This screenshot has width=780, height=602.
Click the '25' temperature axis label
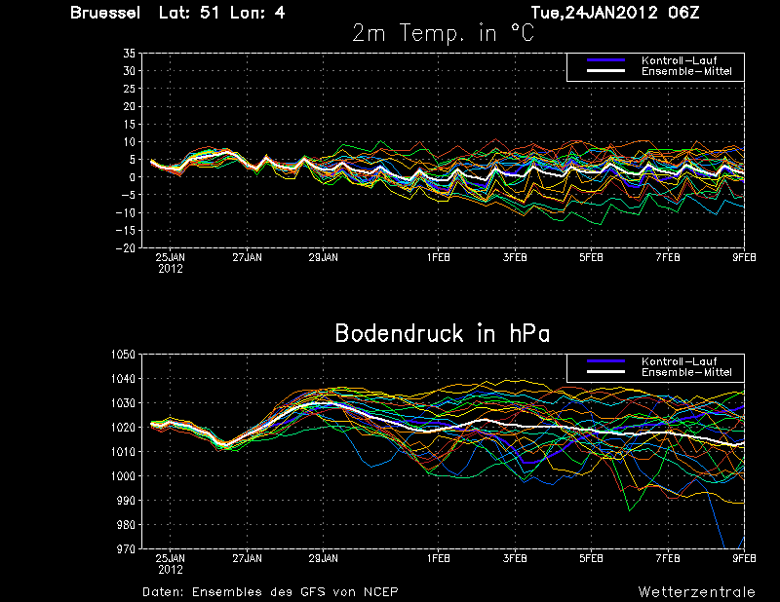[130, 89]
